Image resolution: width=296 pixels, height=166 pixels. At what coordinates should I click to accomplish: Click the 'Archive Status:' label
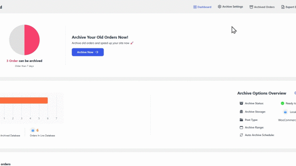tap(254, 103)
